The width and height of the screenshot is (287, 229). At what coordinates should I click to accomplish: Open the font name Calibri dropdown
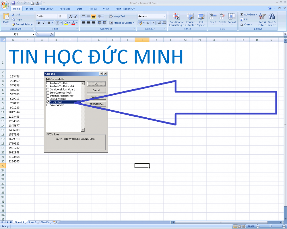56,16
